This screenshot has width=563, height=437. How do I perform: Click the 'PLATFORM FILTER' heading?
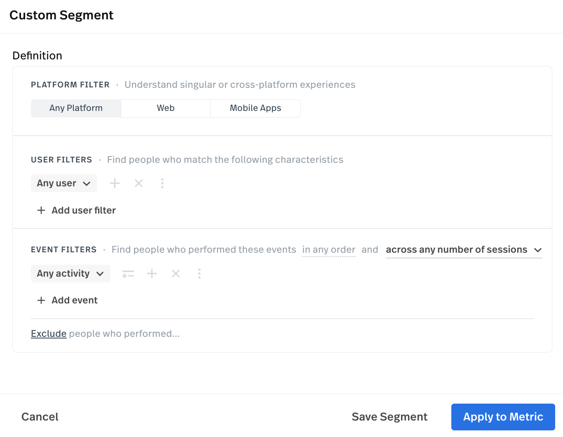click(70, 85)
